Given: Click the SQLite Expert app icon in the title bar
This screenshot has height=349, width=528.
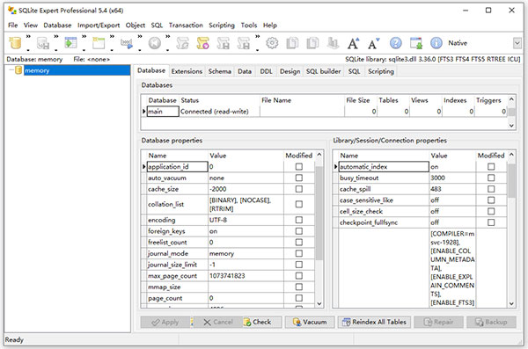Looking at the screenshot, I should 12,11.
